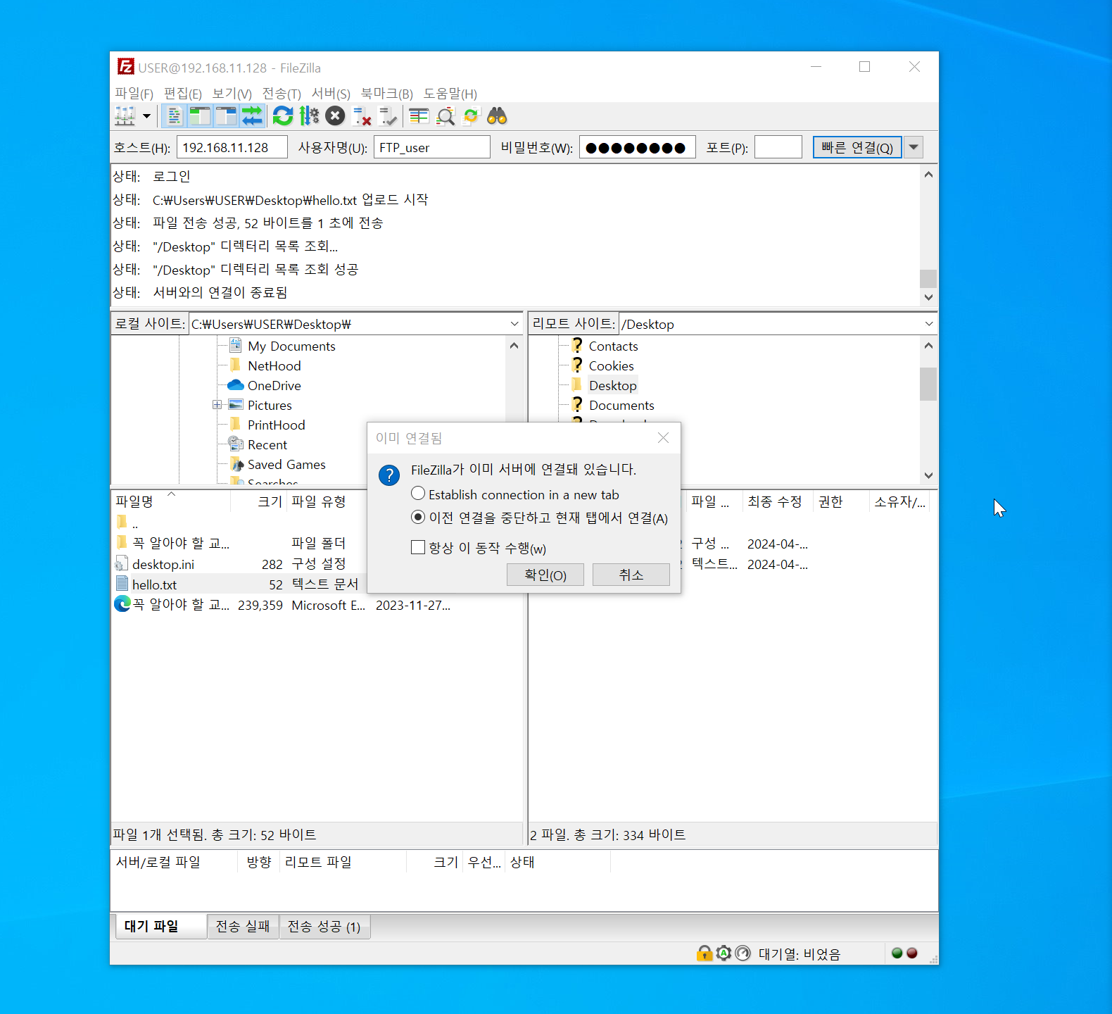Image resolution: width=1112 pixels, height=1014 pixels.
Task: Toggle directory comparison icon
Action: click(446, 116)
